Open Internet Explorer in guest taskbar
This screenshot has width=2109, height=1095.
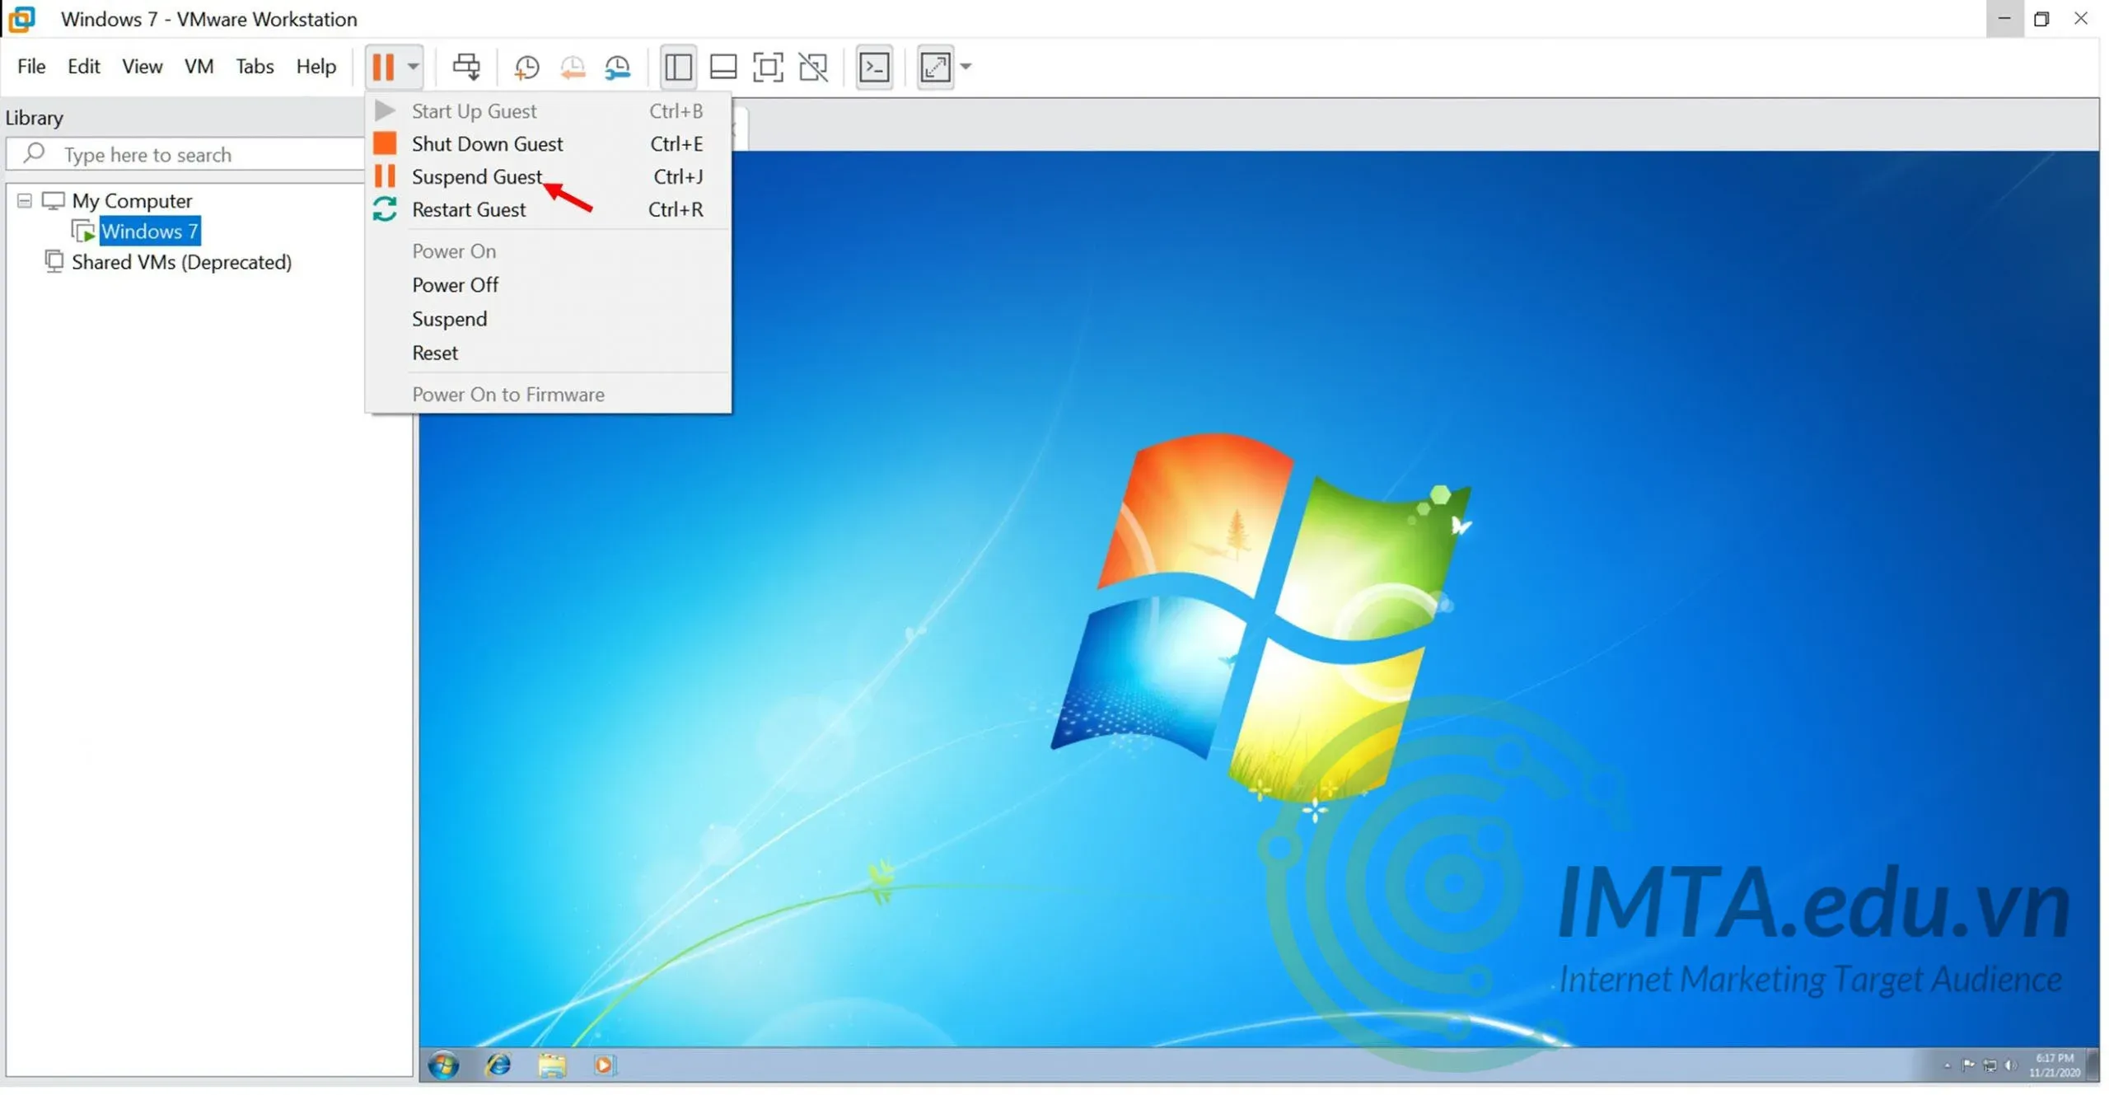(x=498, y=1066)
